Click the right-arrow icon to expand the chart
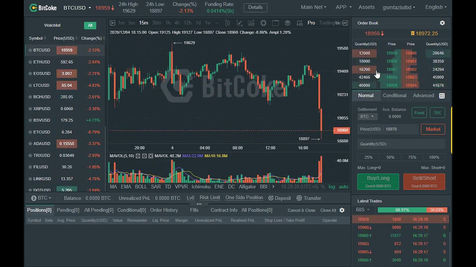Screen dimensions: 476x267 345,23
